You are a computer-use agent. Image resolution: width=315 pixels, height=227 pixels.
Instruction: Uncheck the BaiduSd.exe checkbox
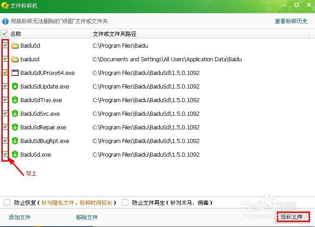5,154
